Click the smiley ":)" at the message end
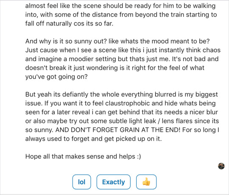The width and height of the screenshot is (229, 195). [139, 156]
